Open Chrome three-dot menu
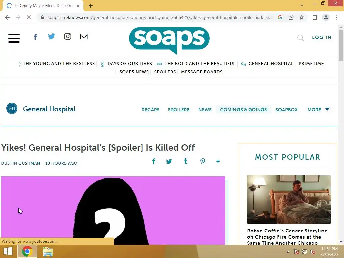 pyautogui.click(x=337, y=17)
